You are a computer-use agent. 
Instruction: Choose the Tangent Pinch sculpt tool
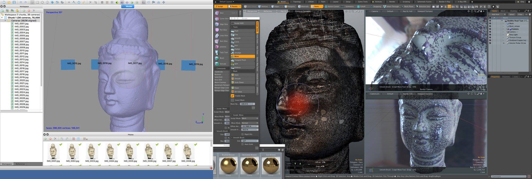(243, 60)
